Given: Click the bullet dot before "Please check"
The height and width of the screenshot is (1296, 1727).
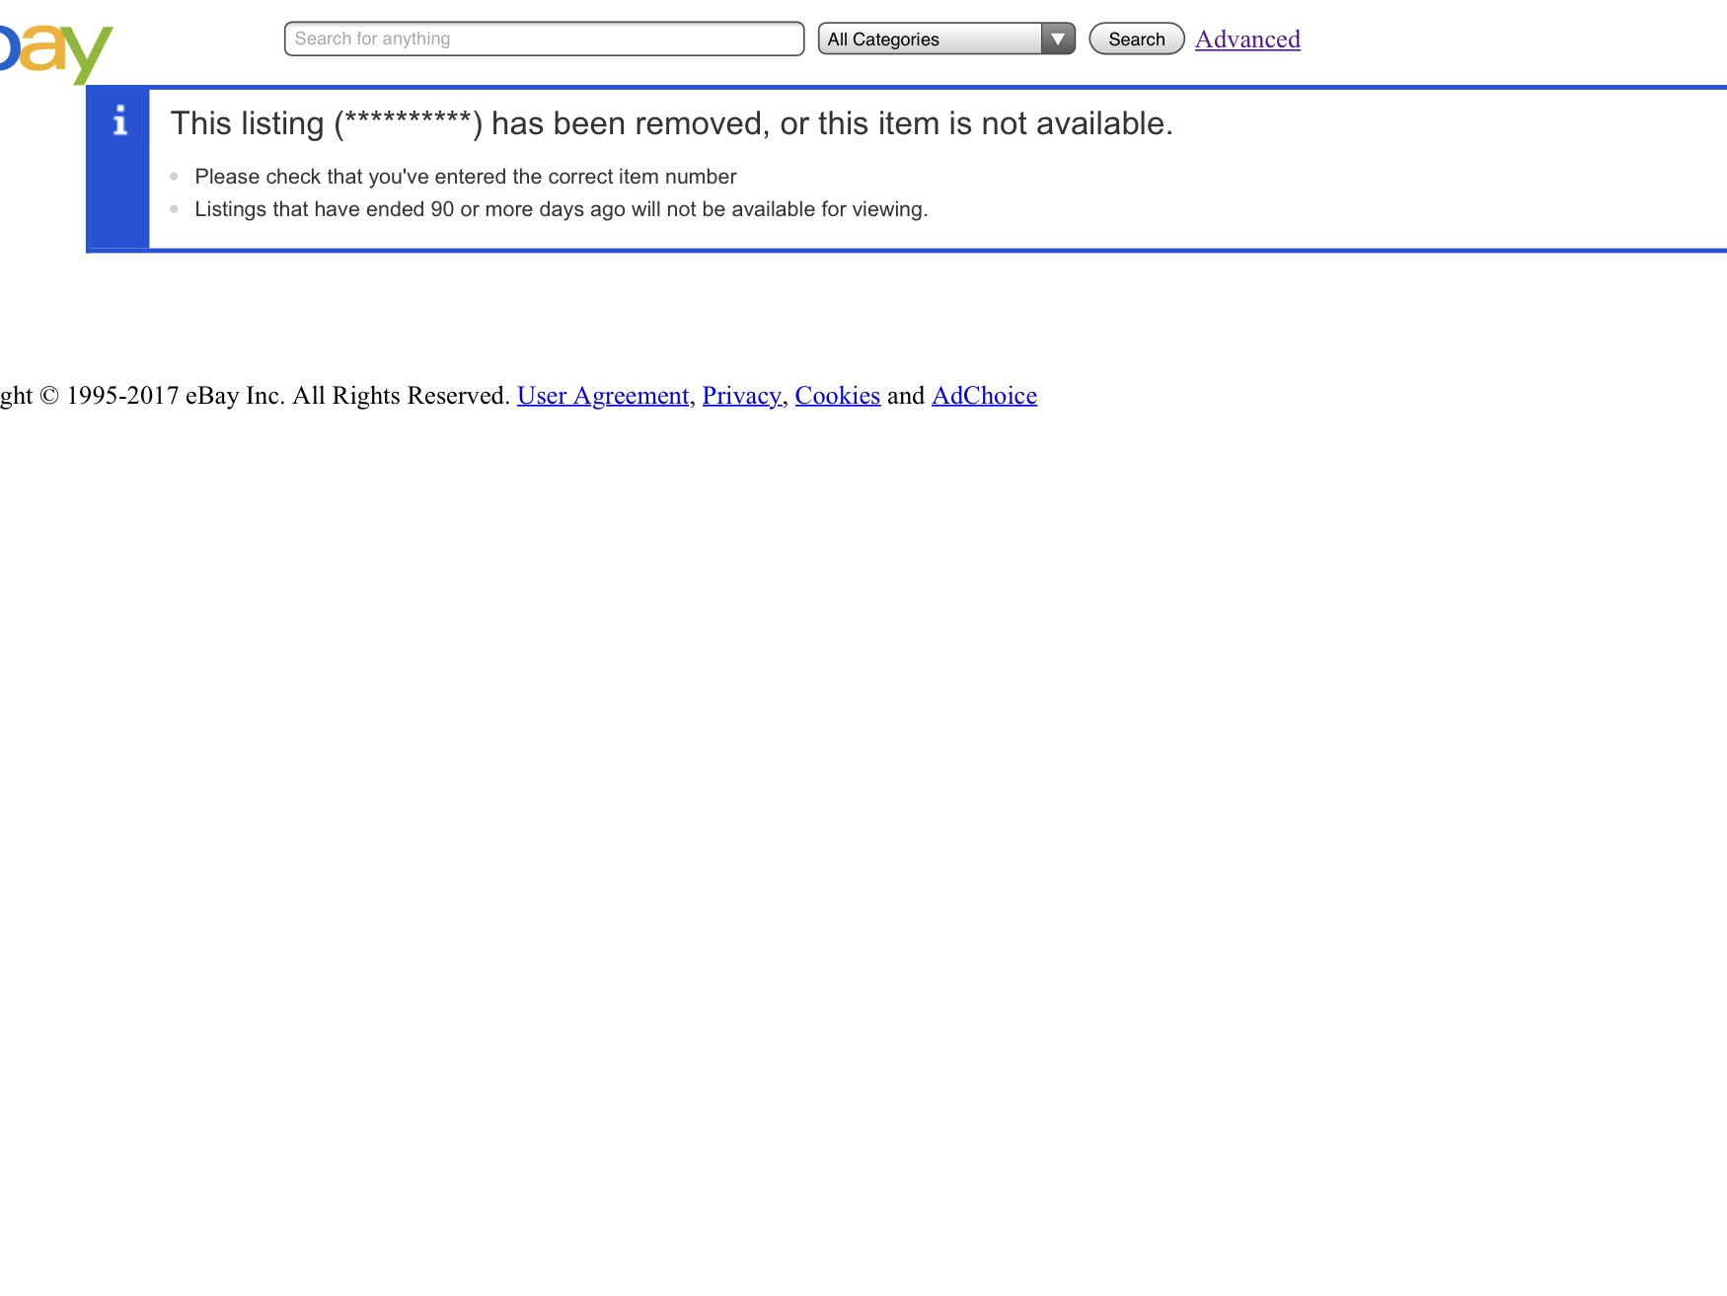Looking at the screenshot, I should pyautogui.click(x=174, y=177).
